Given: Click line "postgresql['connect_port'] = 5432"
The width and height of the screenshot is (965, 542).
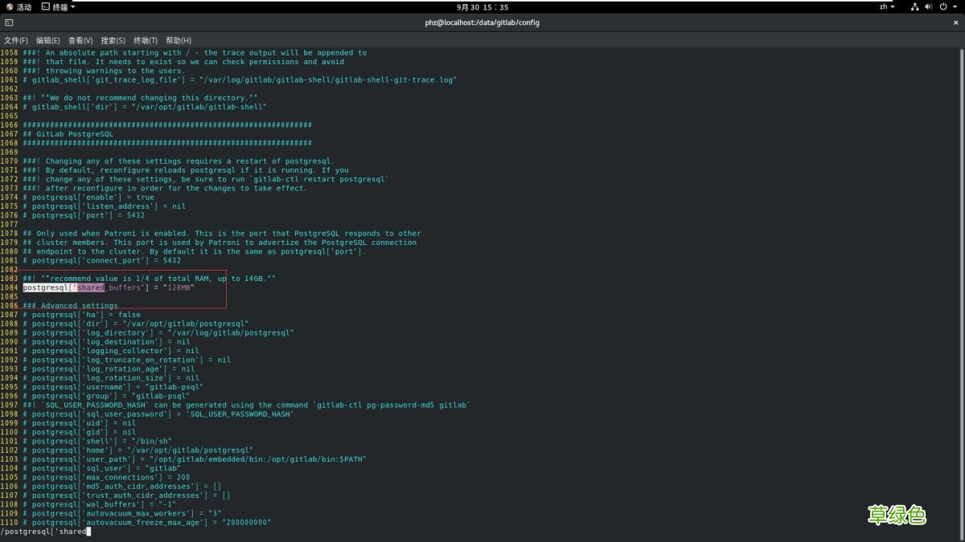Looking at the screenshot, I should click(102, 260).
